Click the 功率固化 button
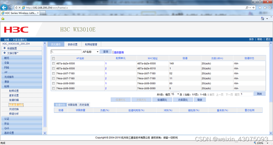273x145 pixels. tap(183, 100)
